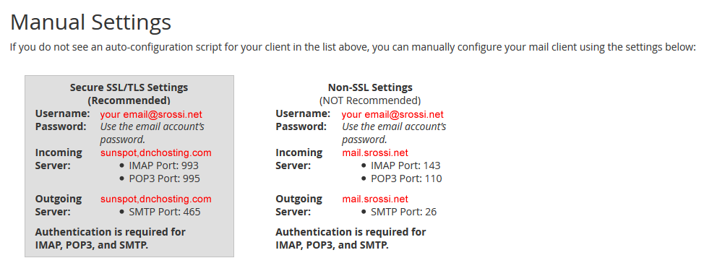Select the Secure SSL/TLS Settings title
Viewport: 717px width, 271px height.
point(129,87)
